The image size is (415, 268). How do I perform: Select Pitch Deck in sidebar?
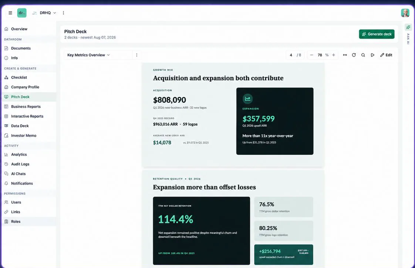pos(28,97)
